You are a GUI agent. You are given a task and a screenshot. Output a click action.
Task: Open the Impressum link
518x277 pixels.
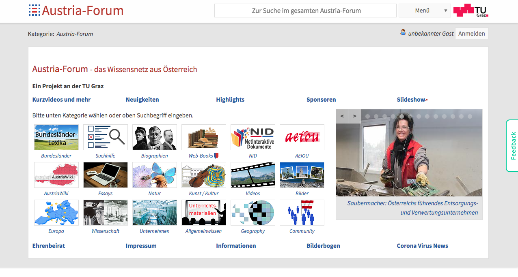141,246
